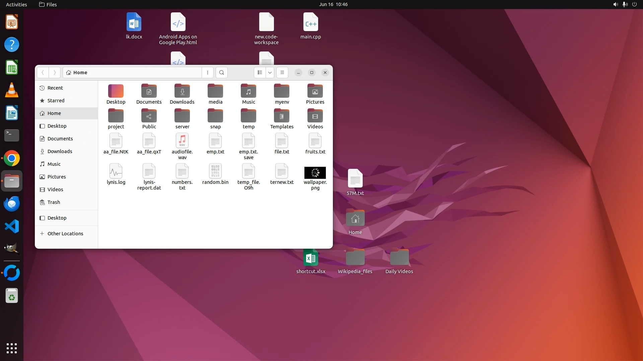Click the forward navigation arrow
Image resolution: width=643 pixels, height=361 pixels.
pos(55,73)
